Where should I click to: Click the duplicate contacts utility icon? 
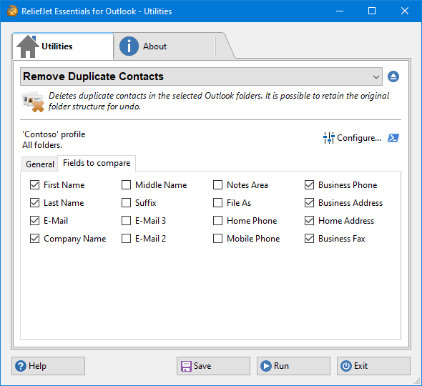pos(33,102)
